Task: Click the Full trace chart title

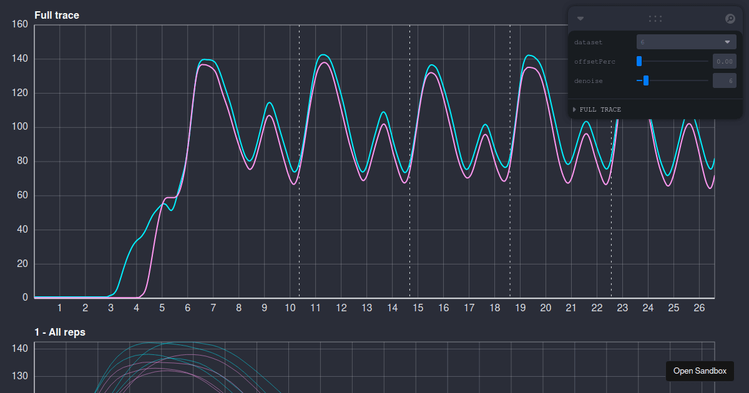Action: point(56,15)
